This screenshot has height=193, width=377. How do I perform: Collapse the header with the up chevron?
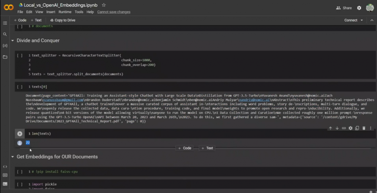(372, 20)
